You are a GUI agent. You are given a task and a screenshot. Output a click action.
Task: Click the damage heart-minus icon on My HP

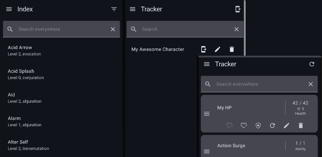pos(244,125)
